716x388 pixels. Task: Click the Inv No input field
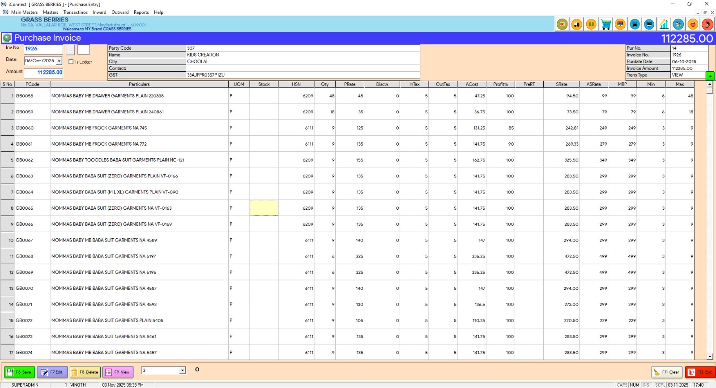point(43,49)
